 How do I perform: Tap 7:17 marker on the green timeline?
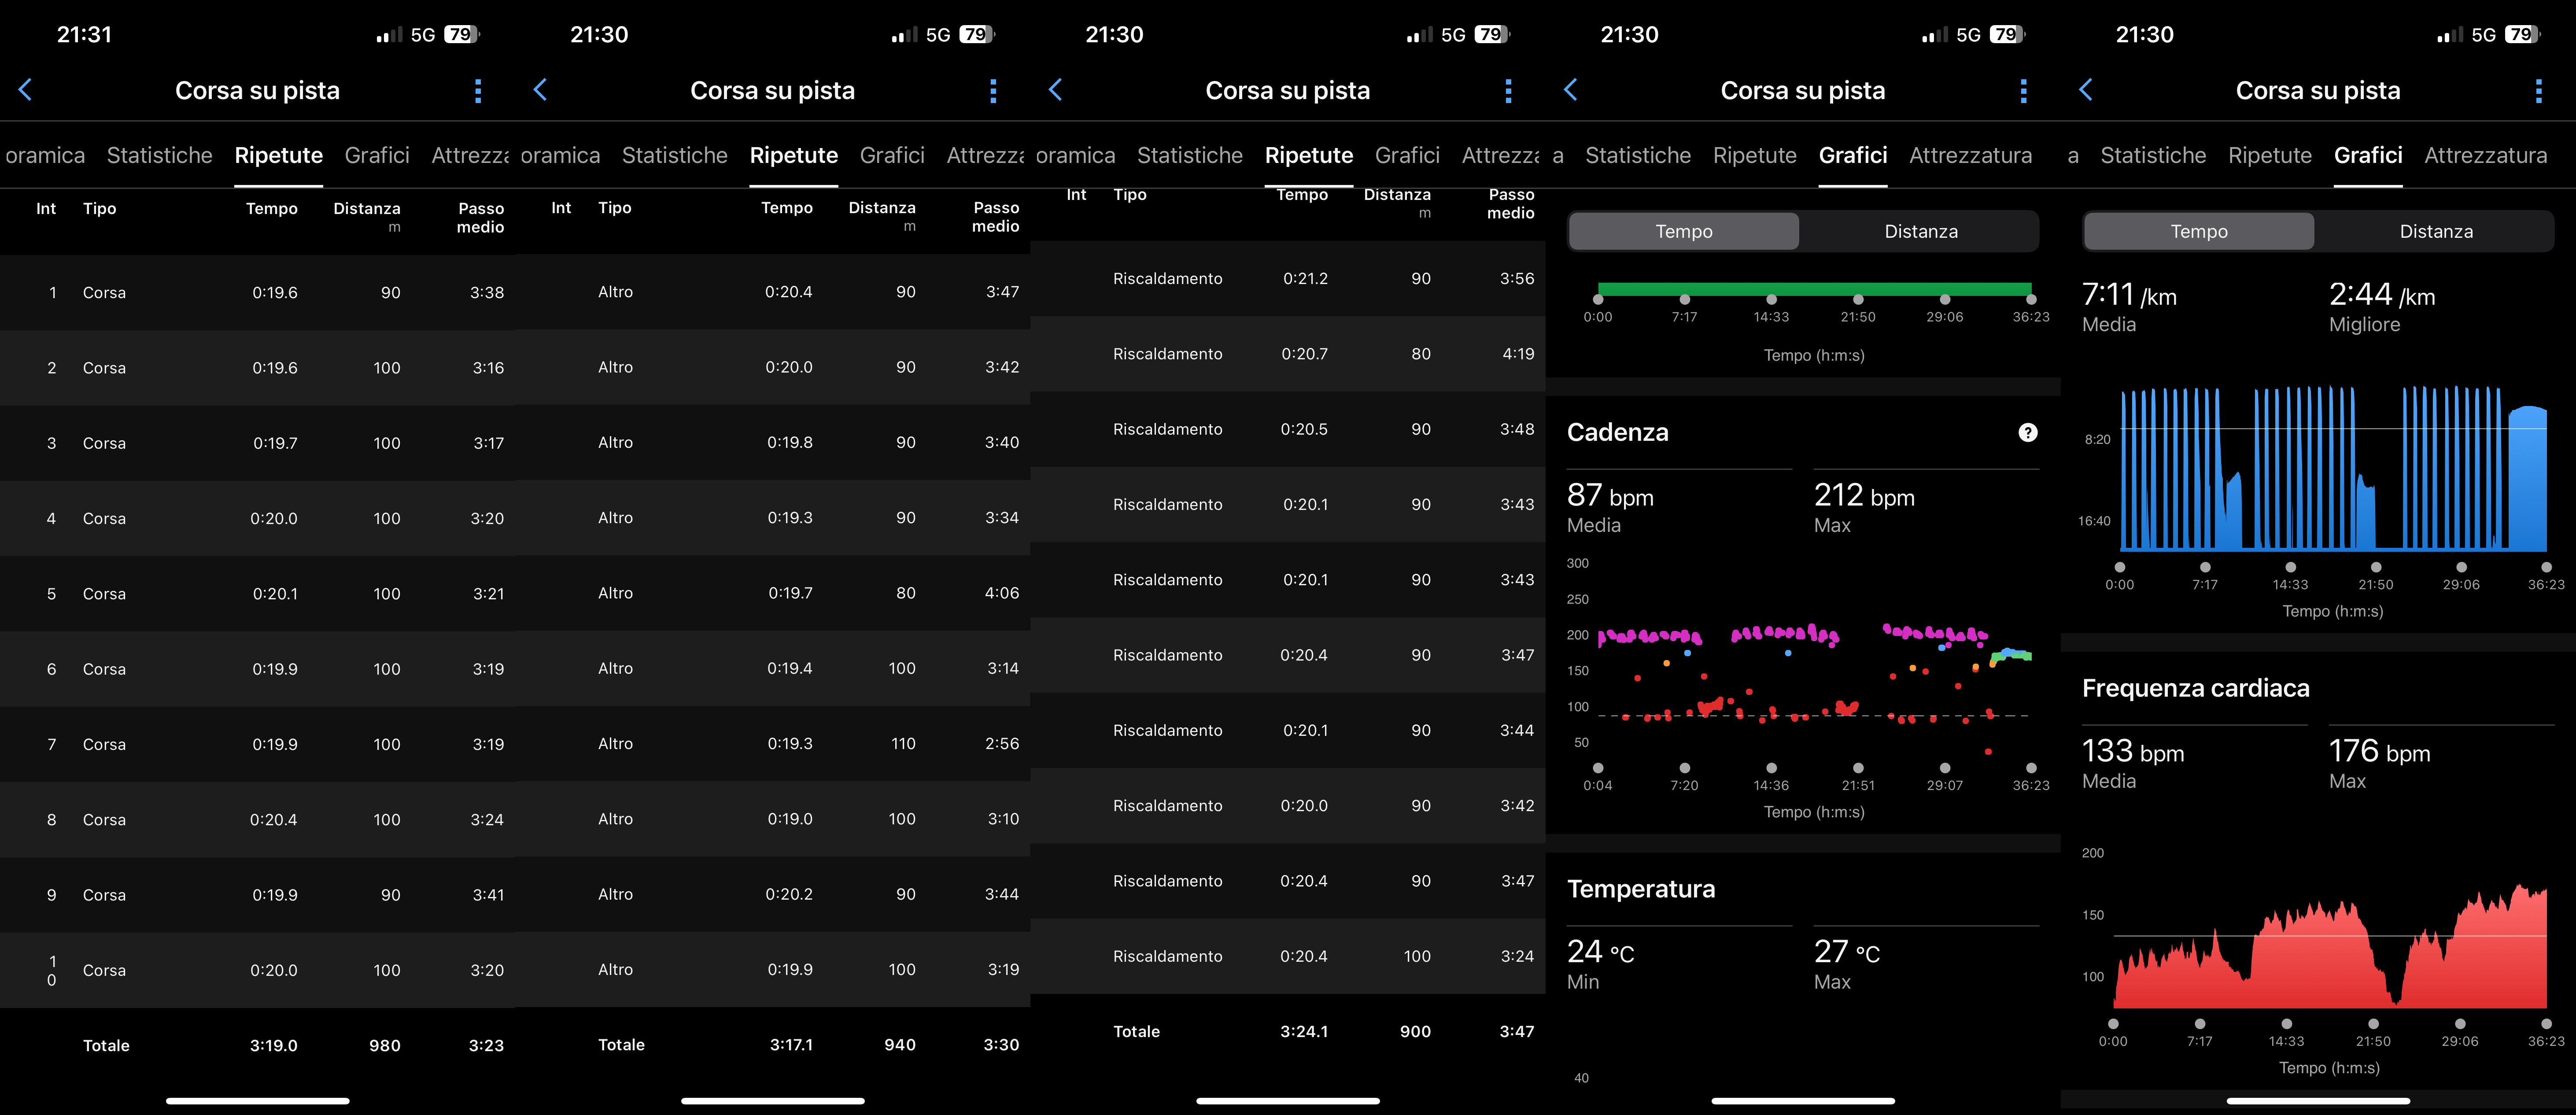click(x=1685, y=299)
